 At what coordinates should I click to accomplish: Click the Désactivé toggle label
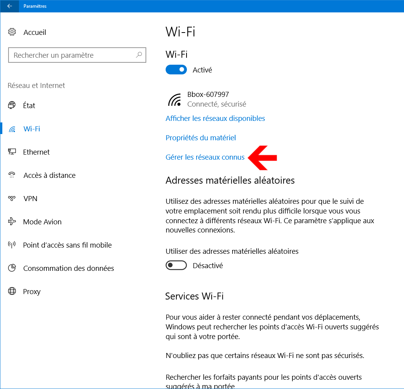tap(208, 265)
